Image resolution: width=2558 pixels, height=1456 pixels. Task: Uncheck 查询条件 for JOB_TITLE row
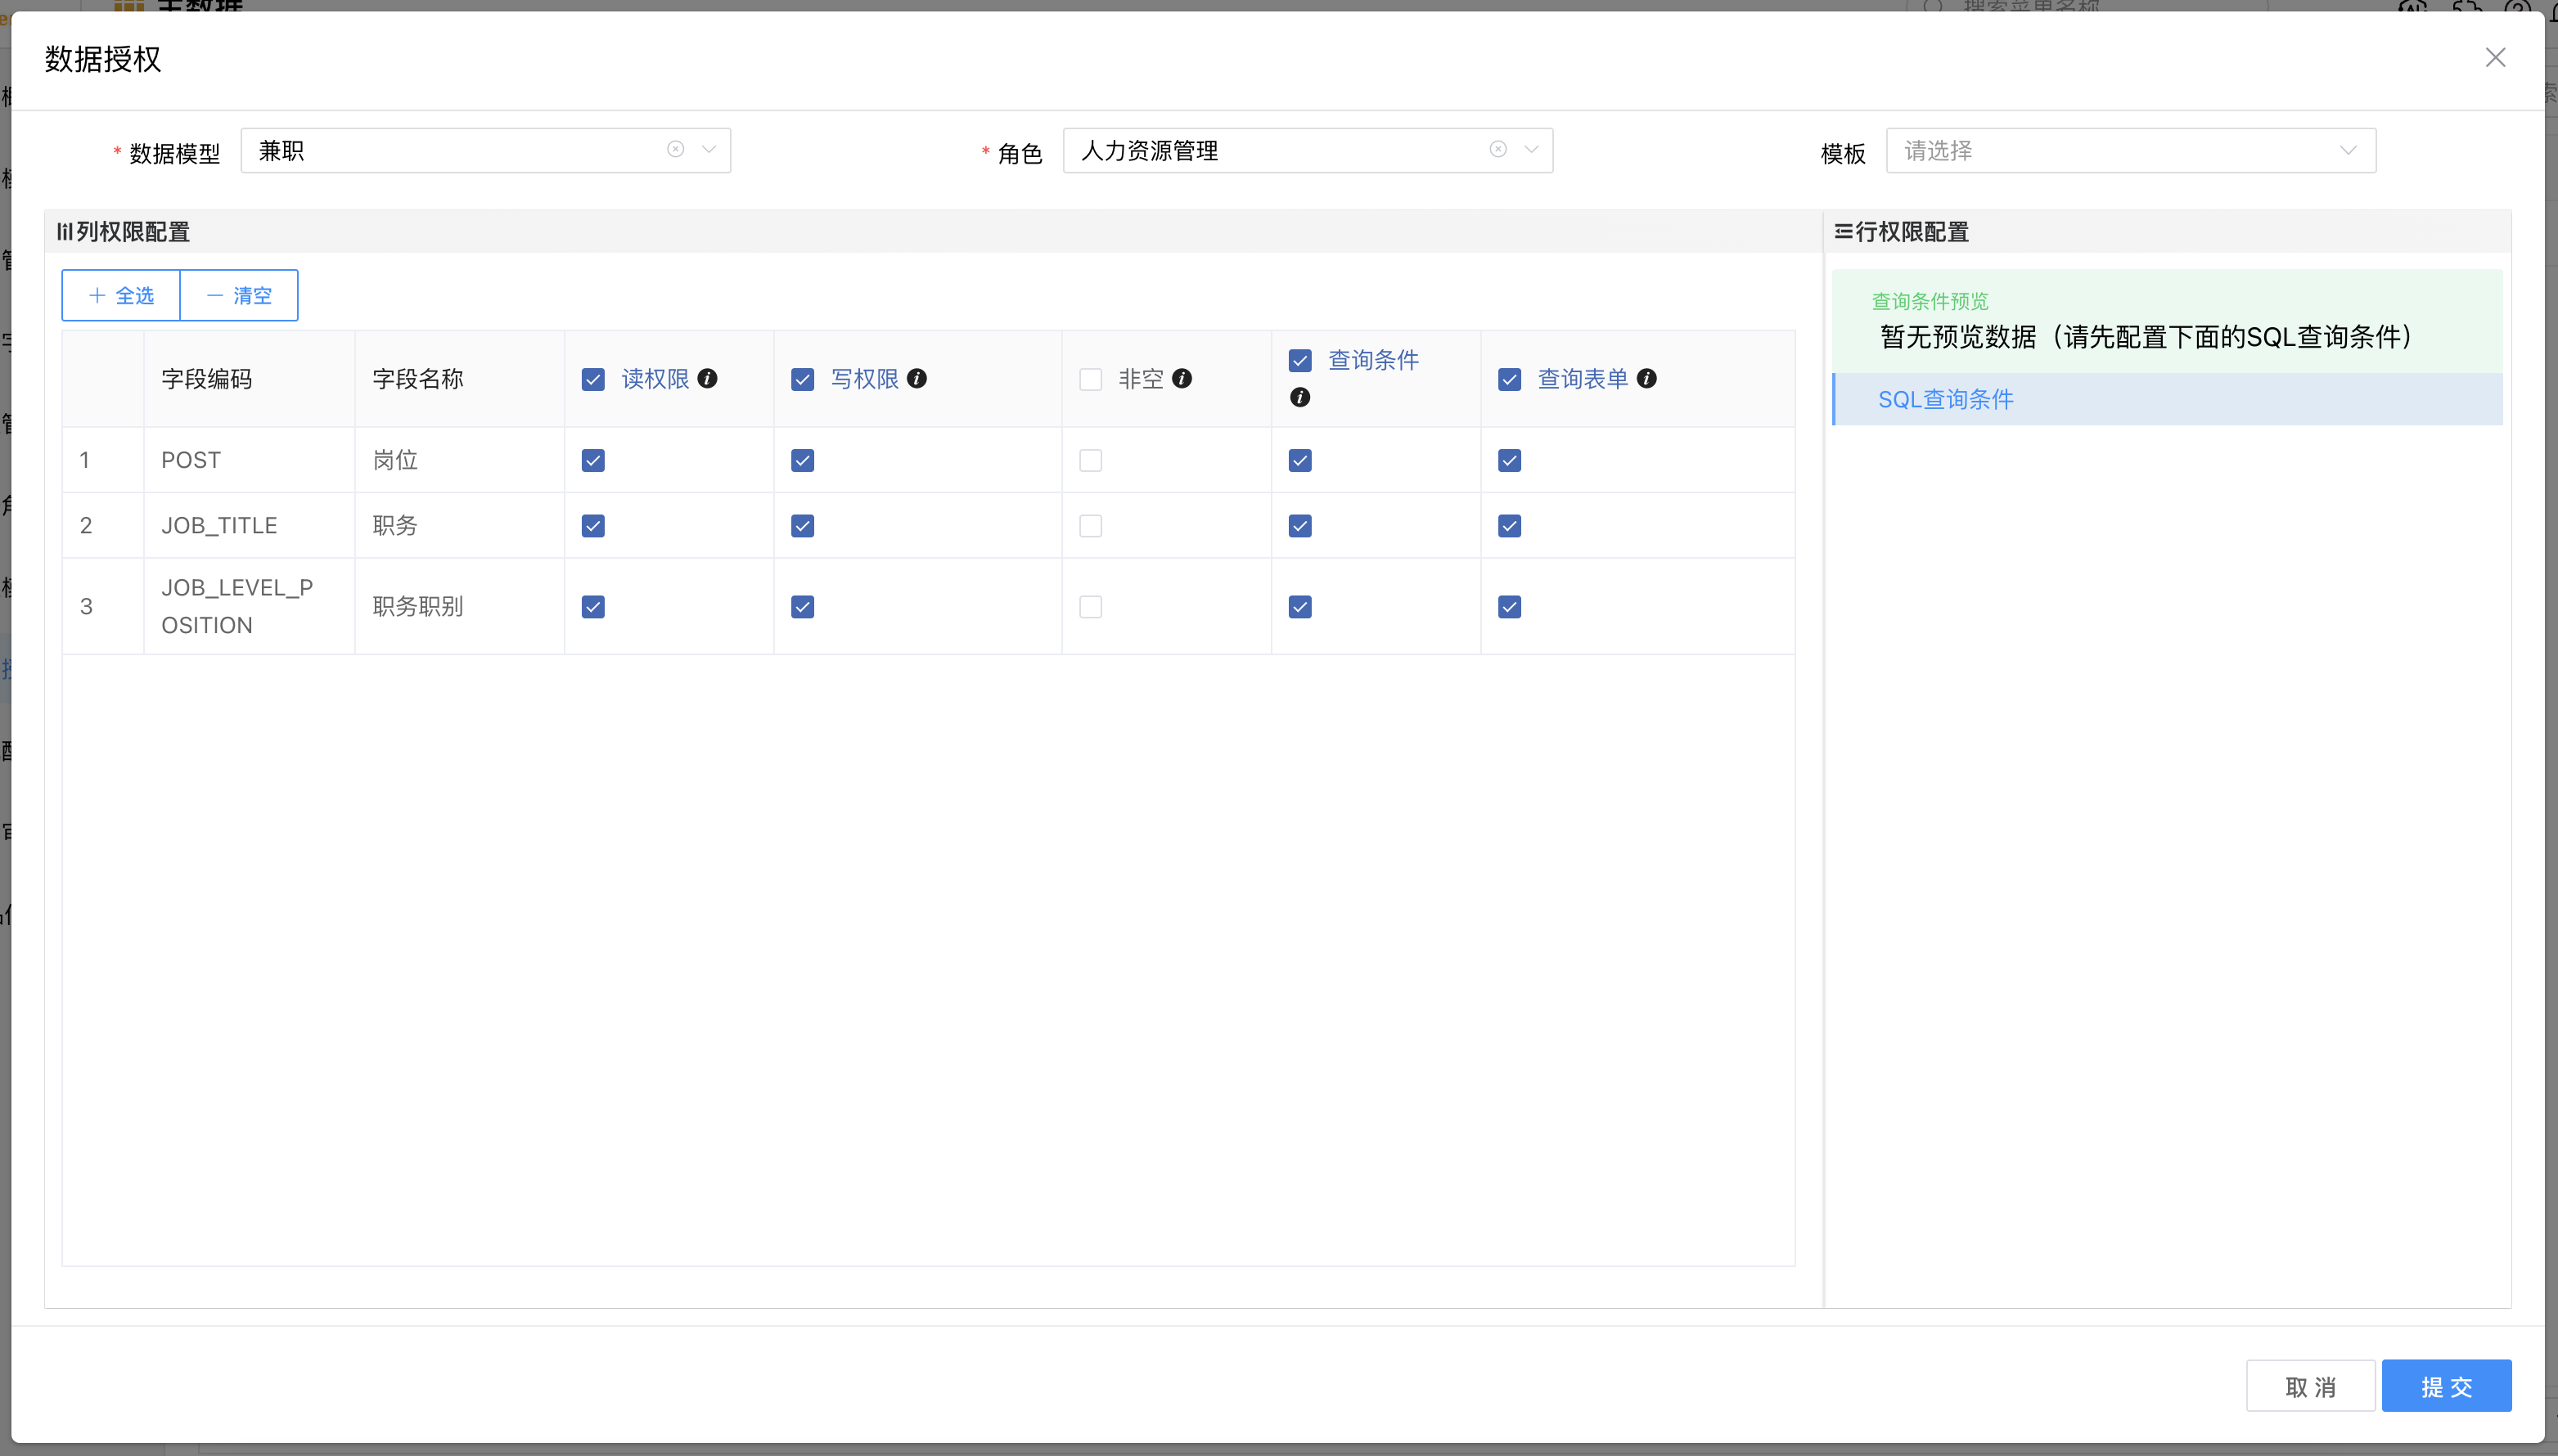coord(1299,526)
